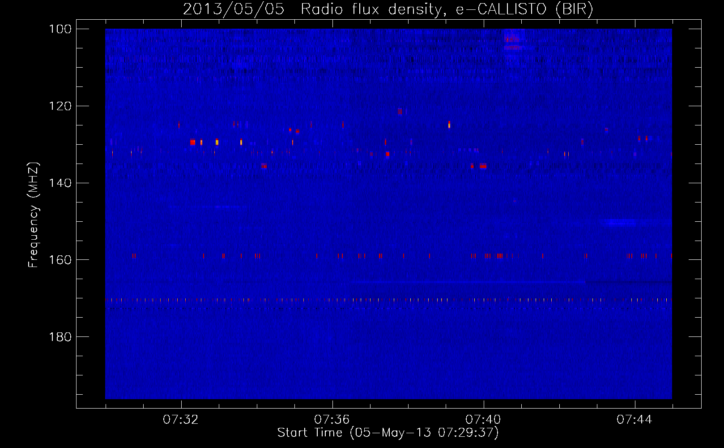Image resolution: width=724 pixels, height=448 pixels.
Task: Click the 100 frequency tick label
Action: (x=60, y=29)
